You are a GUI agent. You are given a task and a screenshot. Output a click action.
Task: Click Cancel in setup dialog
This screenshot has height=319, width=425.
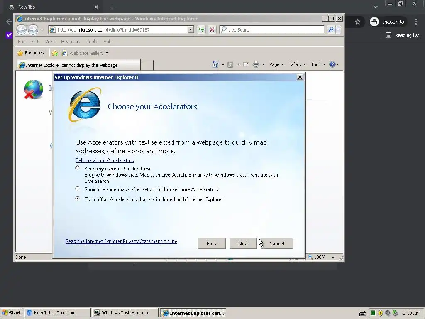pyautogui.click(x=277, y=243)
